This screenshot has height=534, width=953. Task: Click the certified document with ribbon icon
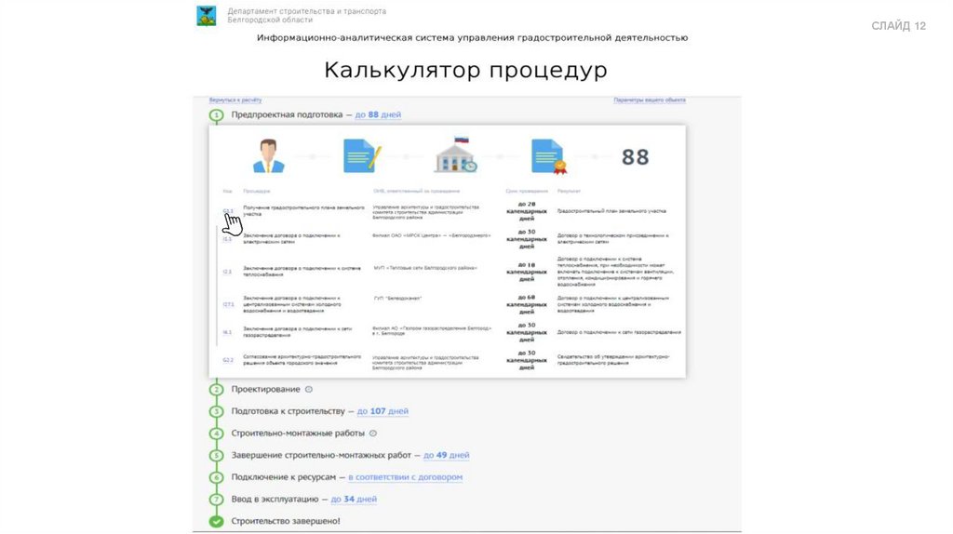549,156
